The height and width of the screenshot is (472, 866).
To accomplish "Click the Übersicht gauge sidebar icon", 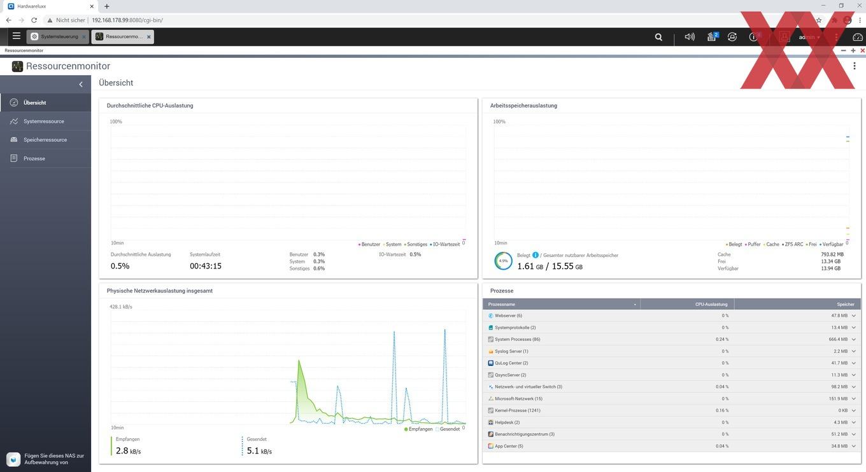I will 14,102.
